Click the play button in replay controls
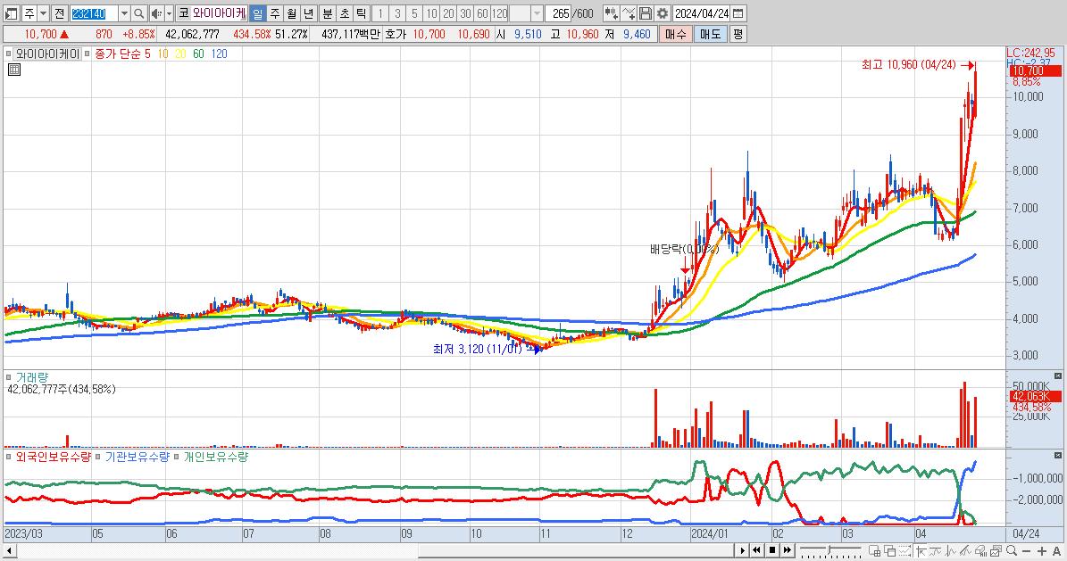Viewport: 1067px width, 561px height. point(742,550)
